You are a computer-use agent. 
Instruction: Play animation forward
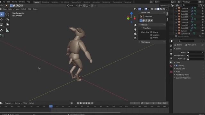86,103
